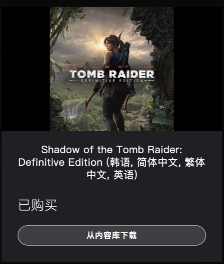Click Lara Croft's face on the cover
224x264 pixels.
[109, 44]
